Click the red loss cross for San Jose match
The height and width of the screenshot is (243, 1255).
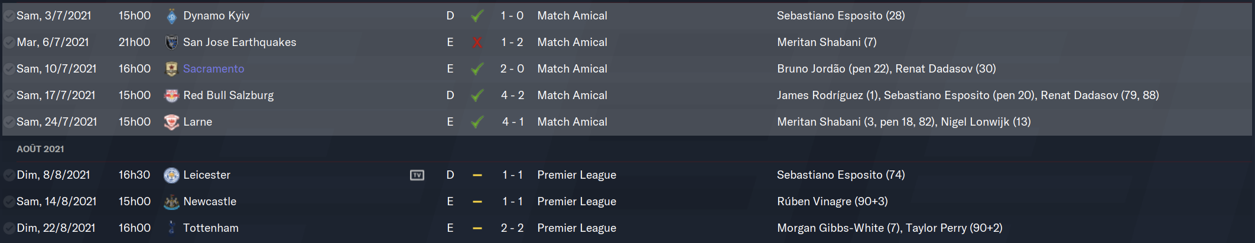click(x=477, y=42)
